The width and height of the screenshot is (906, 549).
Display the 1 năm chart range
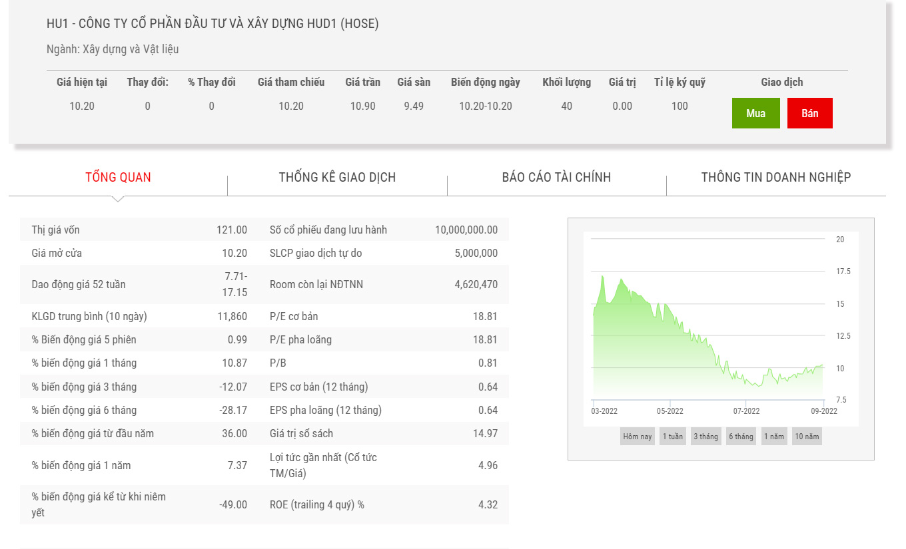pos(774,437)
